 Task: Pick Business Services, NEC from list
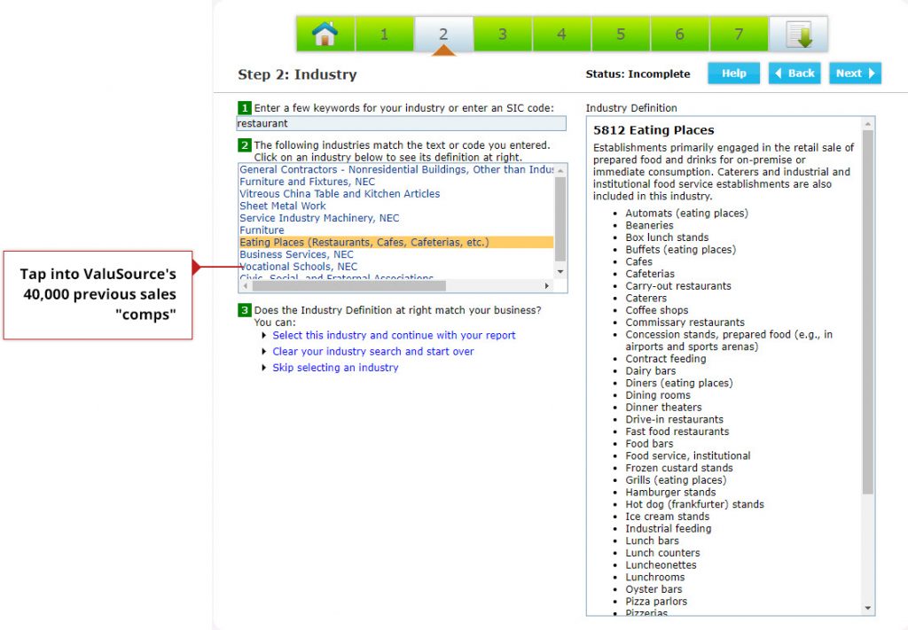click(296, 254)
